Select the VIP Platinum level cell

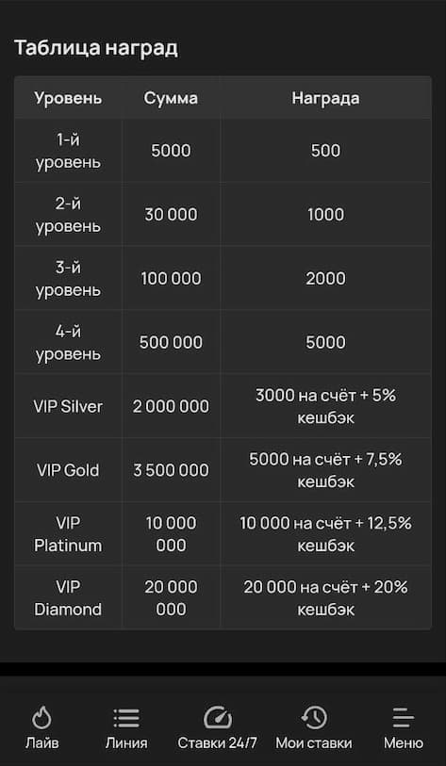click(68, 534)
